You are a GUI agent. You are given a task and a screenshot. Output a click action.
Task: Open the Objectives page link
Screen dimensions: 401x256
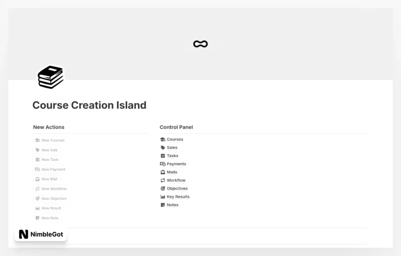pos(177,189)
